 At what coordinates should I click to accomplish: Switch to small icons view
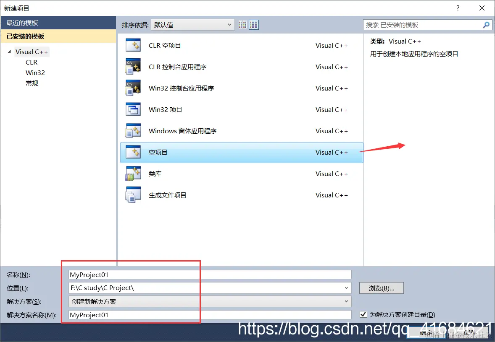pos(242,25)
